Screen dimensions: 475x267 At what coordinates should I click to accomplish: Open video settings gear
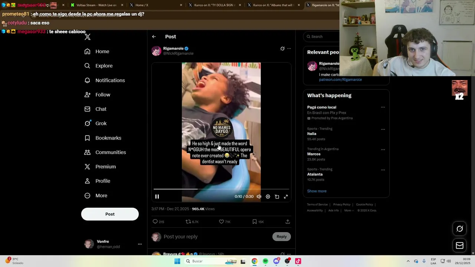click(x=268, y=197)
